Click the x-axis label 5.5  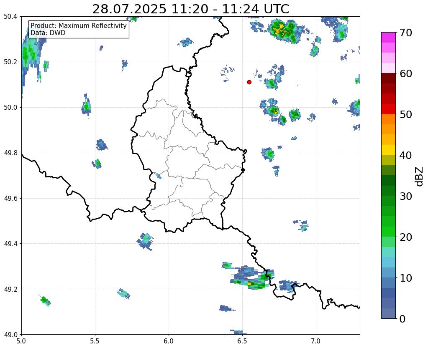(x=95, y=341)
